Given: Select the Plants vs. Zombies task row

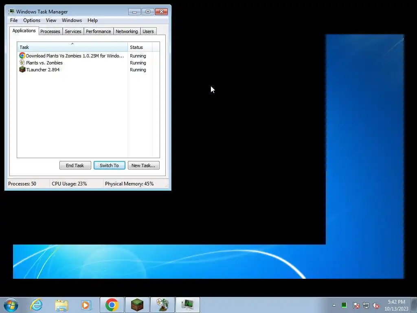Looking at the screenshot, I should click(88, 62).
